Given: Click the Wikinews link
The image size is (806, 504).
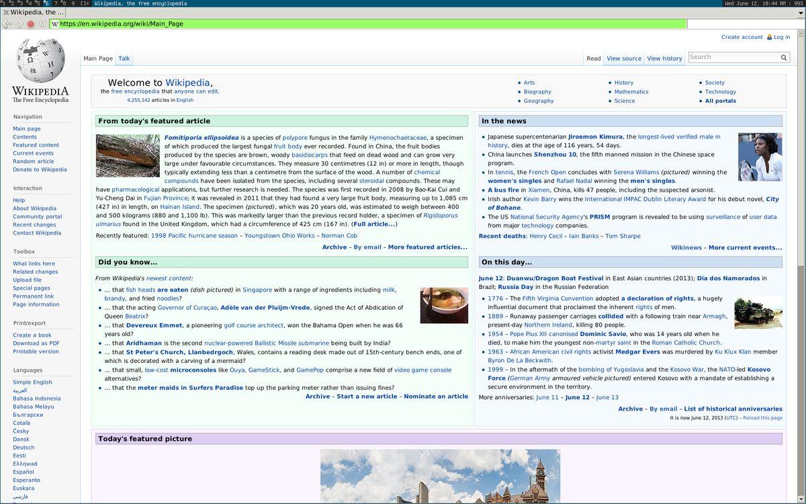Looking at the screenshot, I should pyautogui.click(x=686, y=248).
